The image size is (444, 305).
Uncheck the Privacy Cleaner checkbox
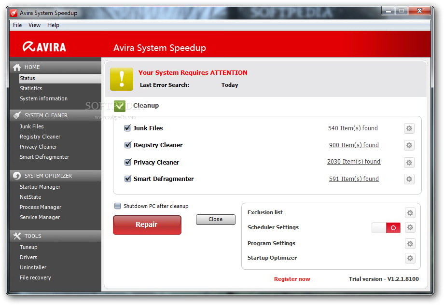point(128,162)
